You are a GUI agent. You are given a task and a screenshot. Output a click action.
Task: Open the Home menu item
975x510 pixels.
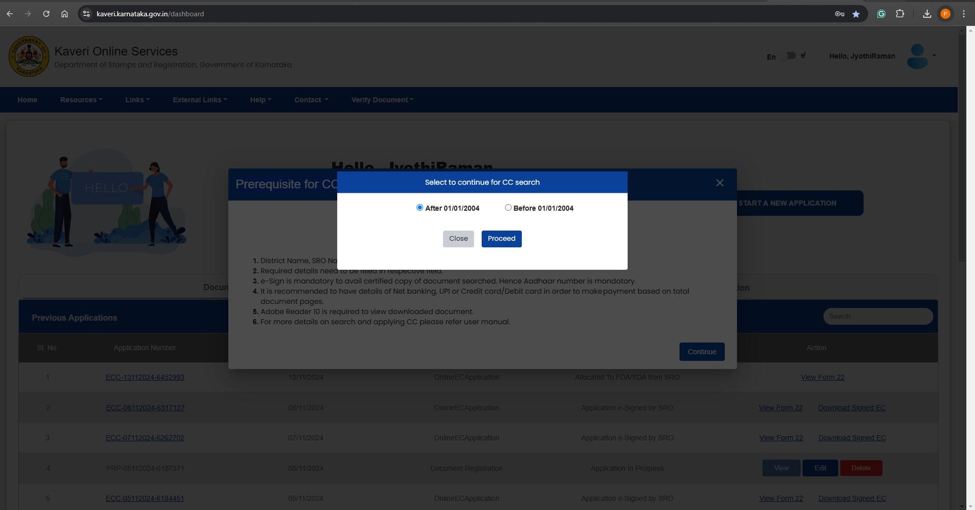tap(27, 100)
